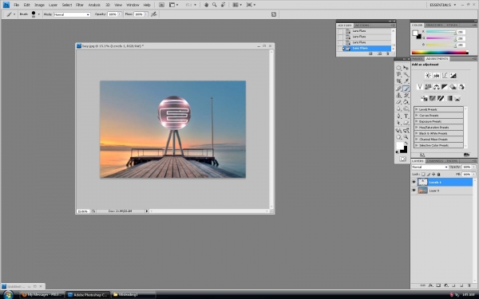The width and height of the screenshot is (479, 299).
Task: Toggle the Brushes panel button
Action: point(274,14)
